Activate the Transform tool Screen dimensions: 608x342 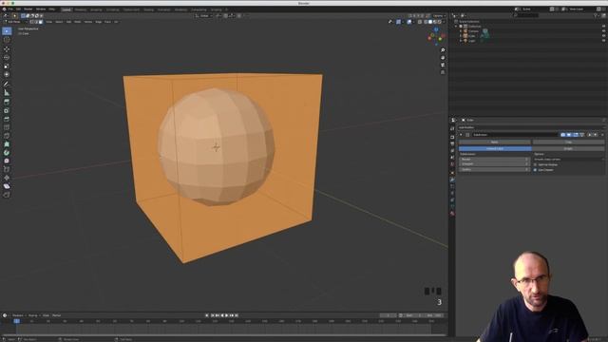(7, 74)
